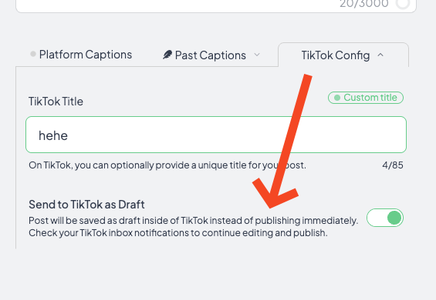The image size is (436, 300).
Task: Click the feather icon beside Past Captions
Action: pyautogui.click(x=167, y=55)
